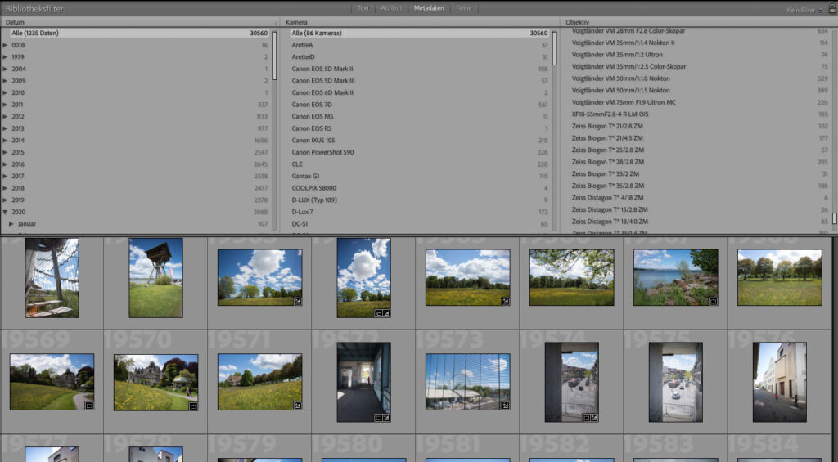The image size is (838, 462).
Task: Select Zeiss Biogon T* 35/2 ZM lens
Action: (700, 173)
